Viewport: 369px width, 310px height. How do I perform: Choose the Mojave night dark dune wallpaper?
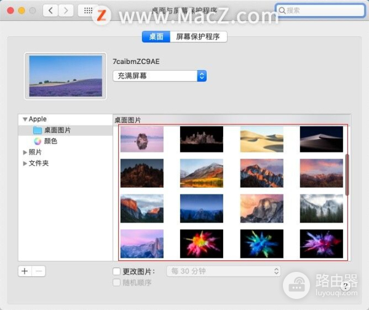322,139
